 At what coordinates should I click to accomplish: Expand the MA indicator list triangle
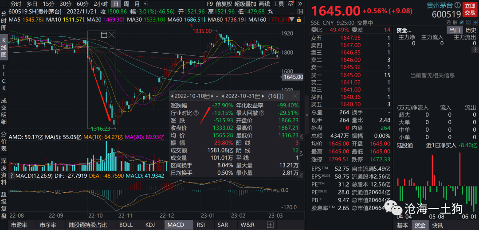point(291,19)
